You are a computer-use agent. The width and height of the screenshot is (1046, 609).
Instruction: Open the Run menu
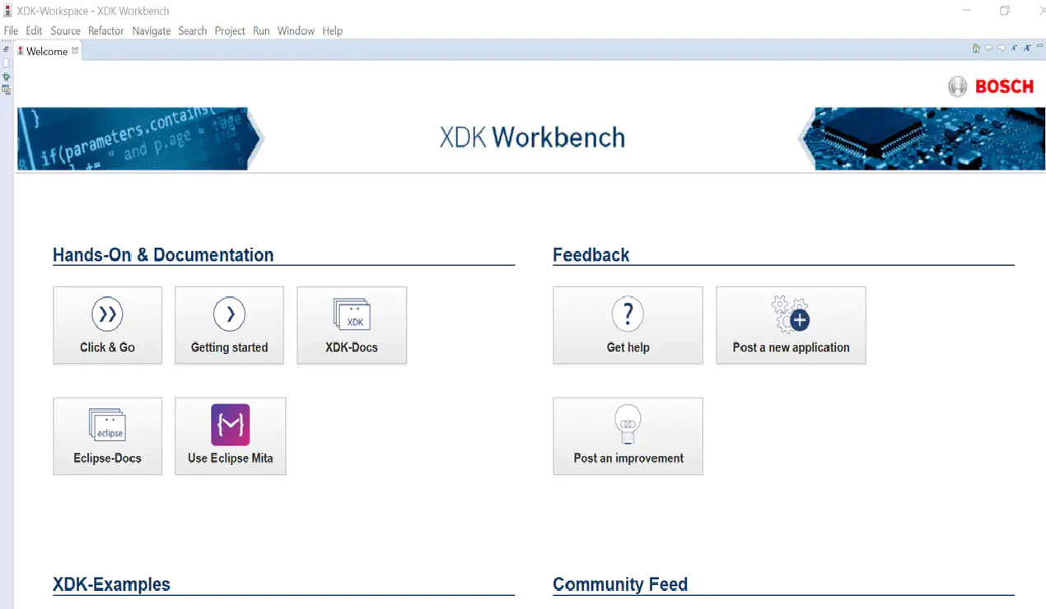pos(261,30)
